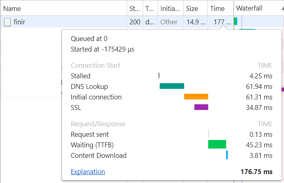
Task: Select the finir request row
Action: (x=61, y=22)
